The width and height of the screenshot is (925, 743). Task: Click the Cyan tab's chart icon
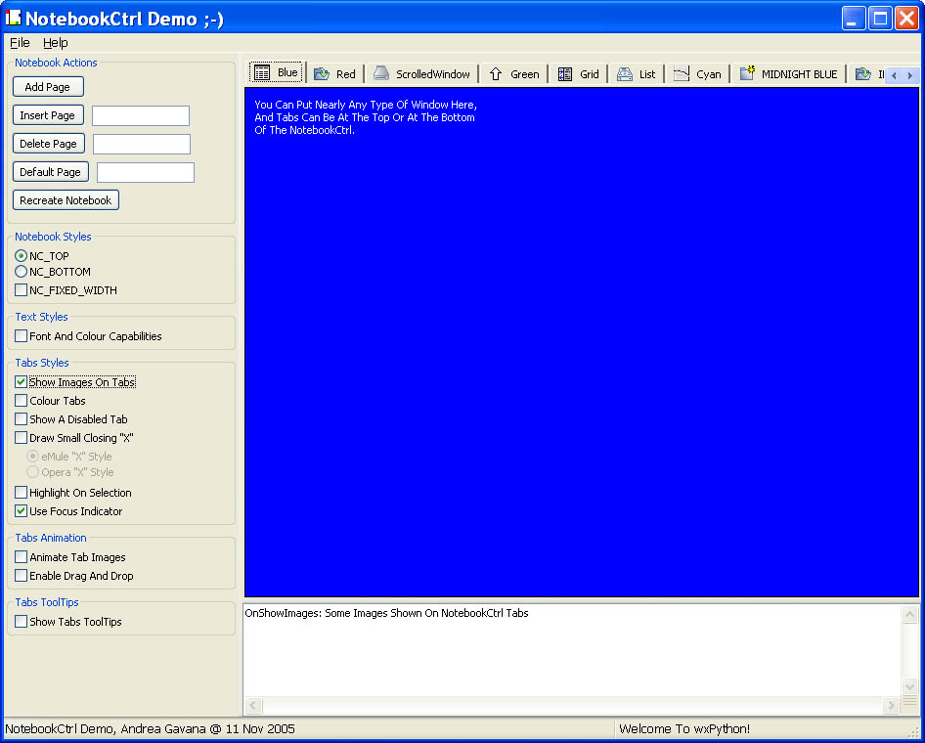click(x=682, y=74)
